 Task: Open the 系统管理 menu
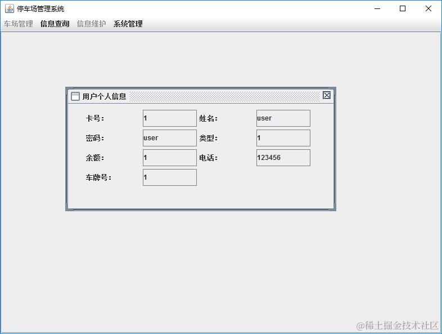tap(128, 24)
